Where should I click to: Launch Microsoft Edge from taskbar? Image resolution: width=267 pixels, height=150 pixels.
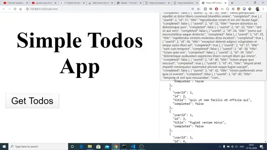tap(81, 146)
